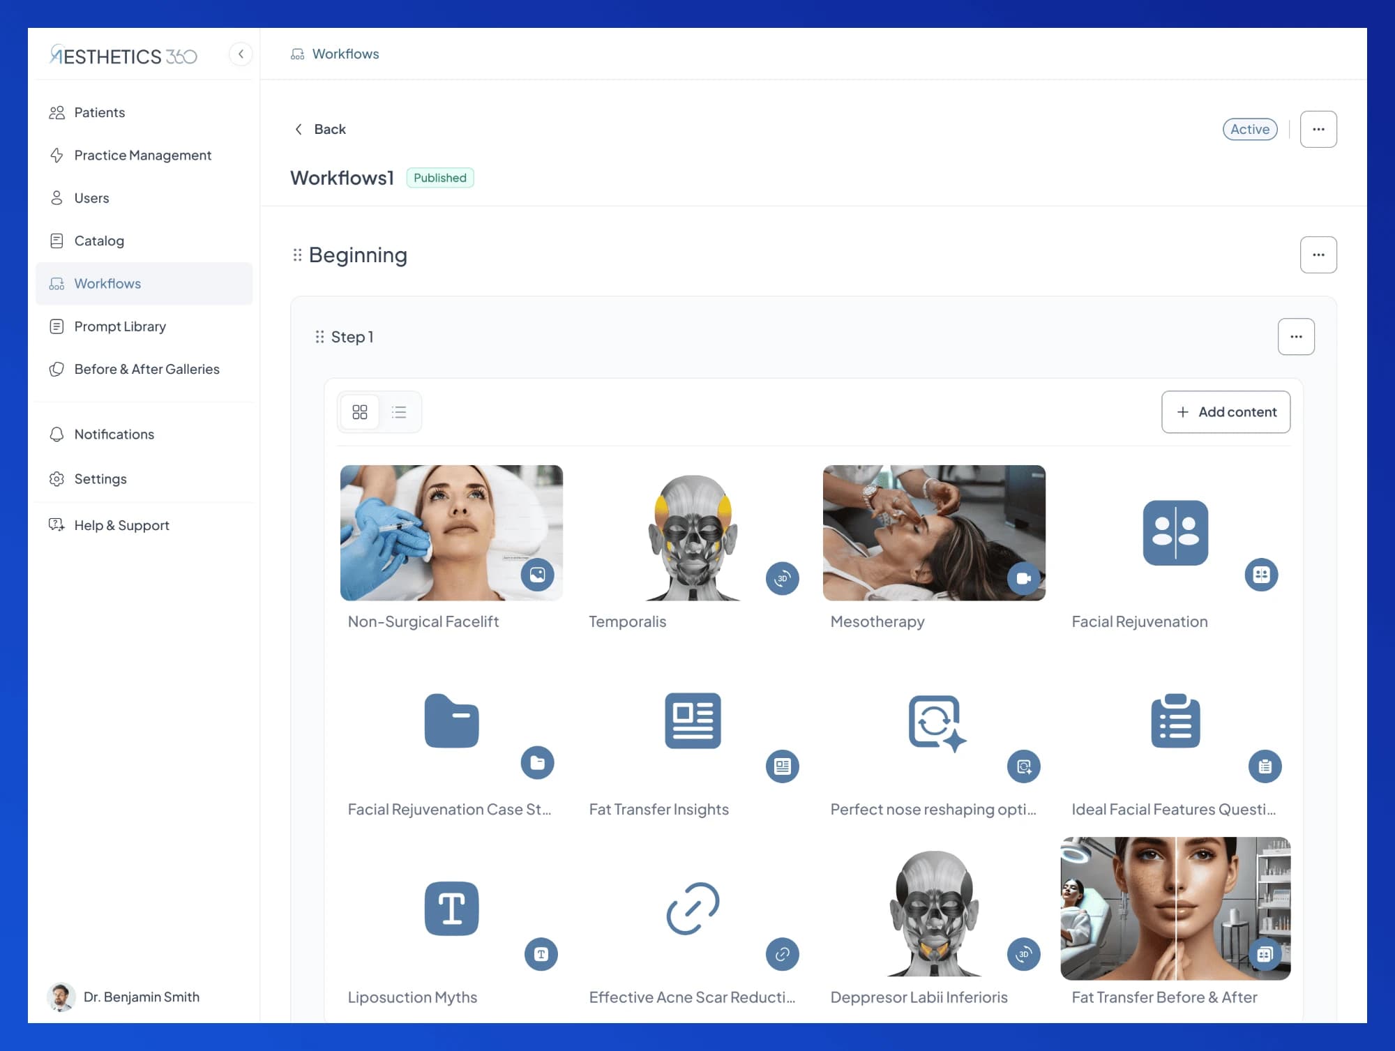
Task: Click article badge on Fat Transfer Insights
Action: 783,766
